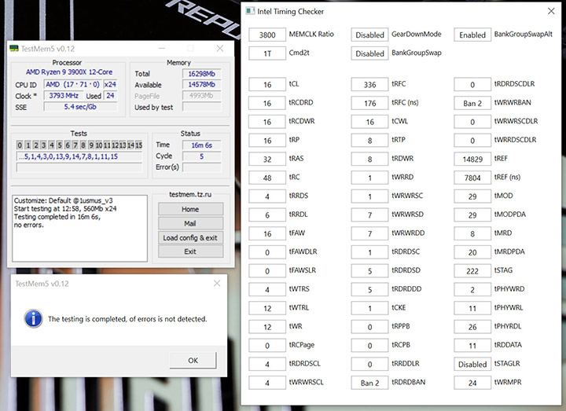Click the TestMem5 title bar memory icon
Viewport: 566px width, 411px height.
coord(14,49)
